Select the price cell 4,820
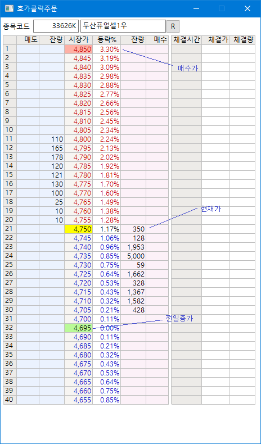Image resolution: width=261 pixels, height=444 pixels. tap(79, 103)
